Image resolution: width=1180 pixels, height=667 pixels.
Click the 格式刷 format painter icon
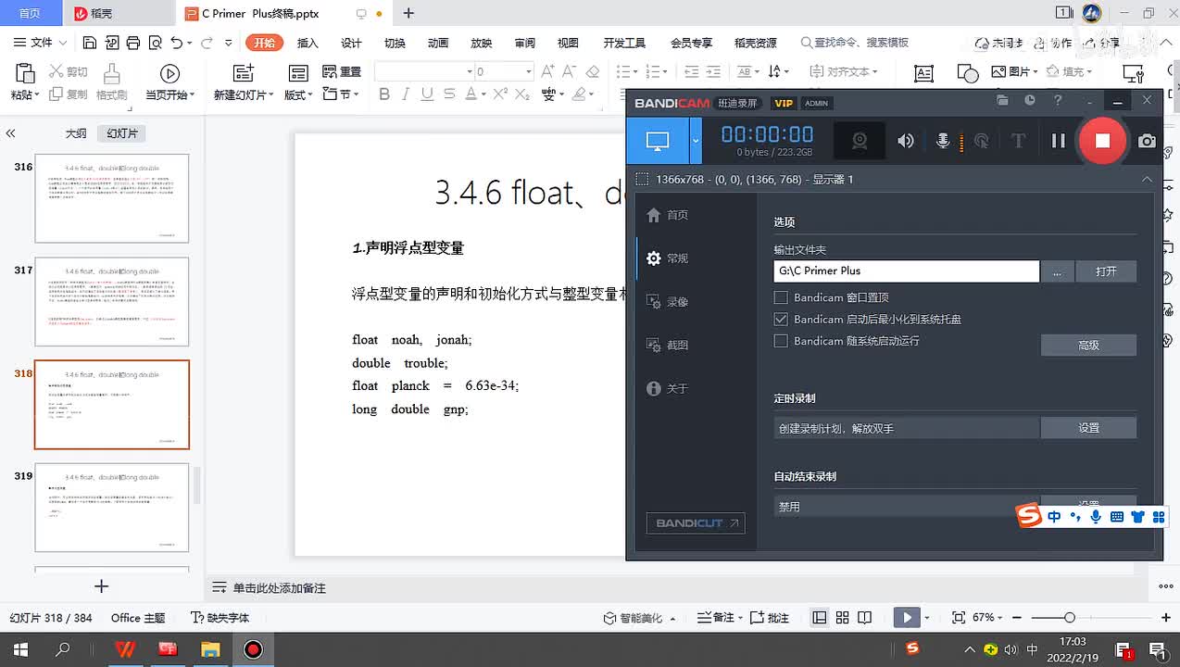pyautogui.click(x=112, y=74)
